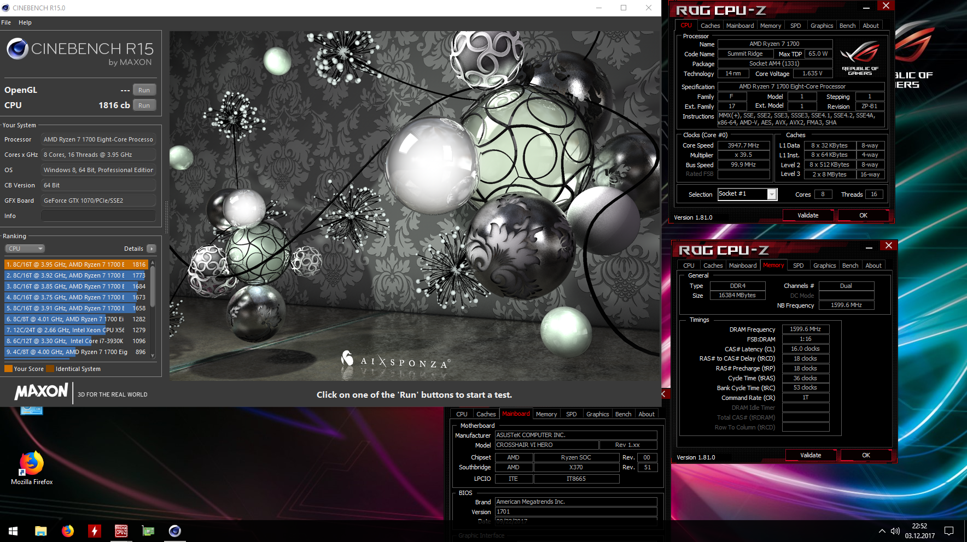Select ranking entry 2 scoring 1773

[76, 275]
